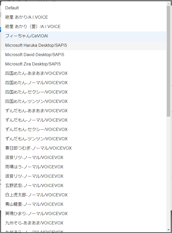Select Microsoft Zira Desktop/SAPI5
Screen dimensions: 172x233
(x=33, y=64)
